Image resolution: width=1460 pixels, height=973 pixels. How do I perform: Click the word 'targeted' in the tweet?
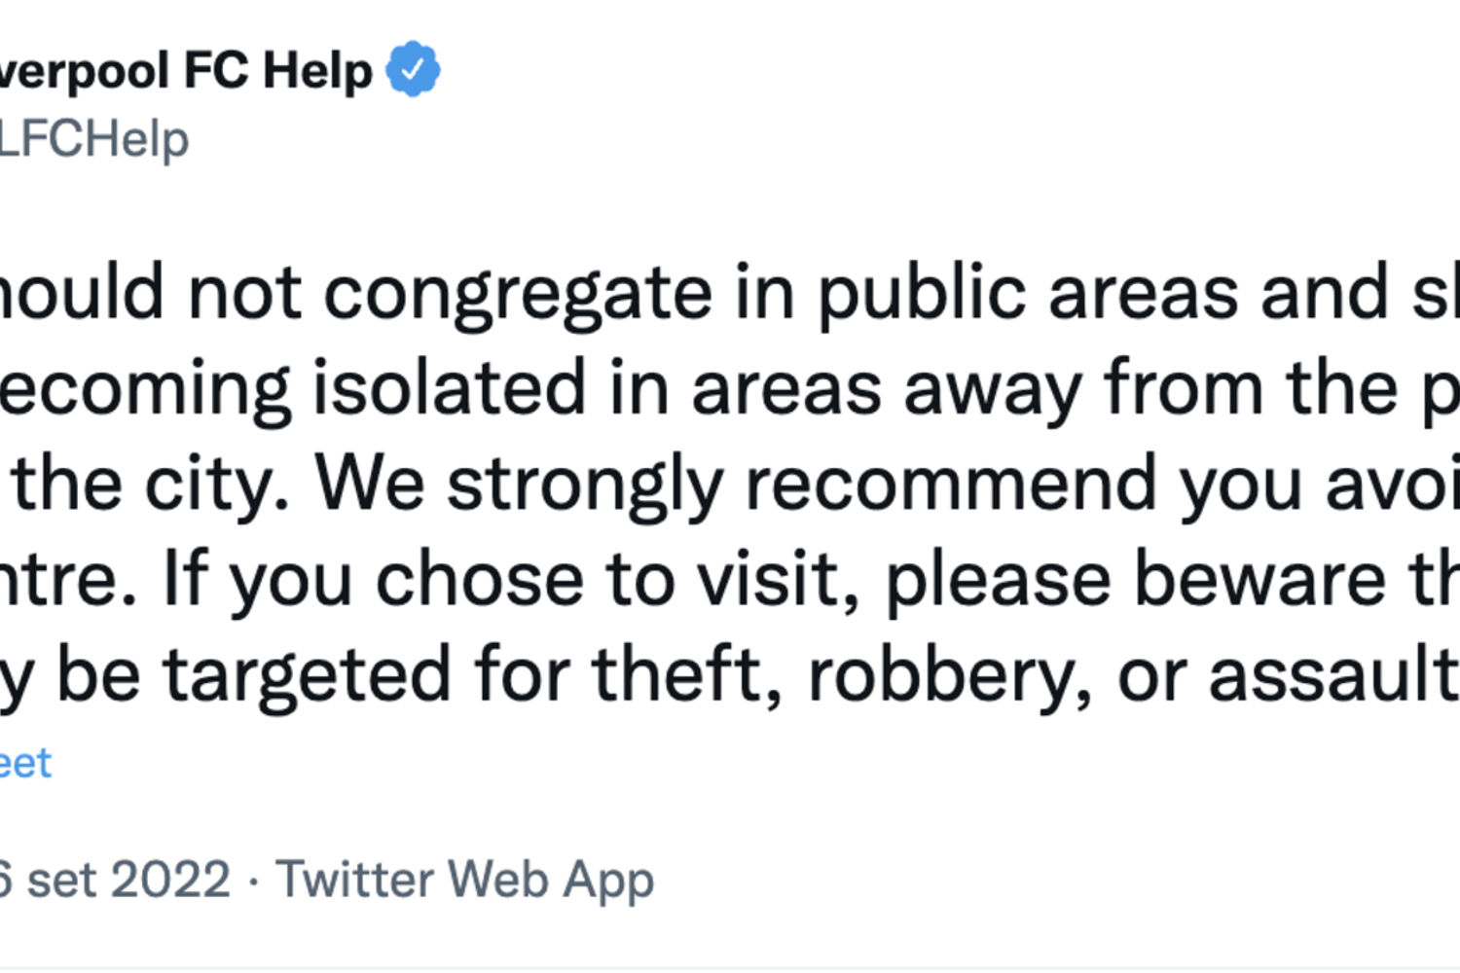pos(307,675)
